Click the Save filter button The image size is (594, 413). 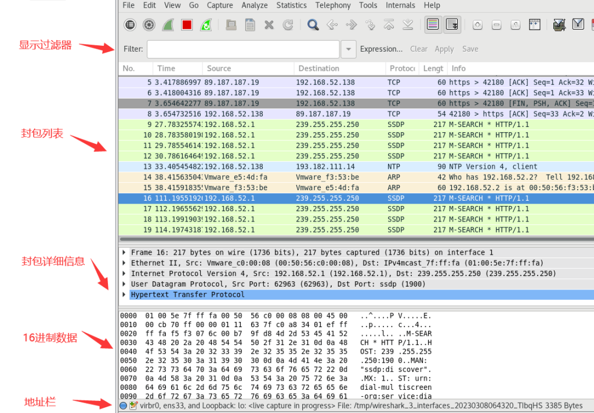pyautogui.click(x=470, y=49)
